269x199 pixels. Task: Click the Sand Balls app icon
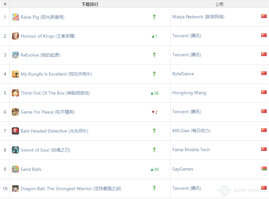15,169
